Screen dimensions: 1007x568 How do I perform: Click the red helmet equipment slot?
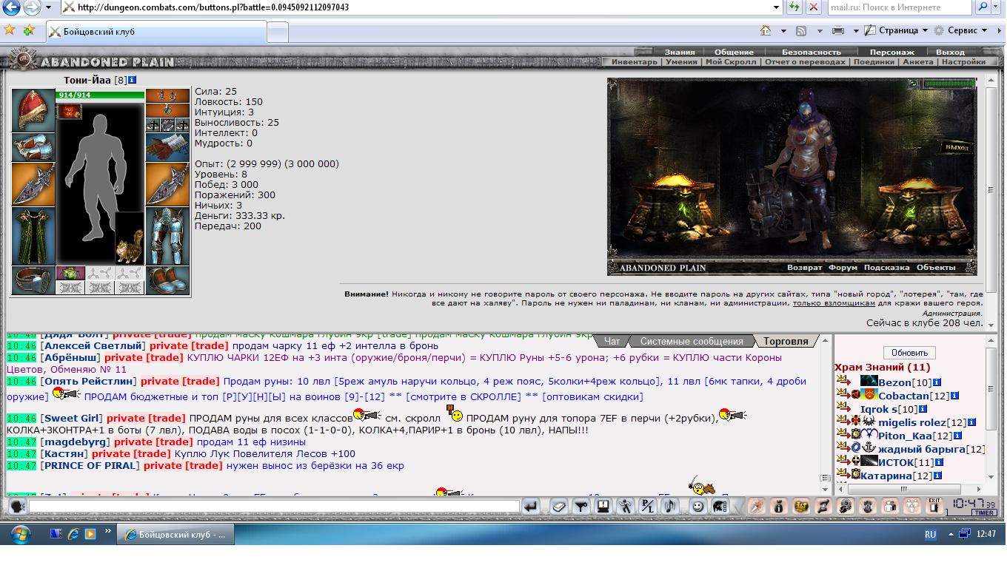click(x=33, y=110)
